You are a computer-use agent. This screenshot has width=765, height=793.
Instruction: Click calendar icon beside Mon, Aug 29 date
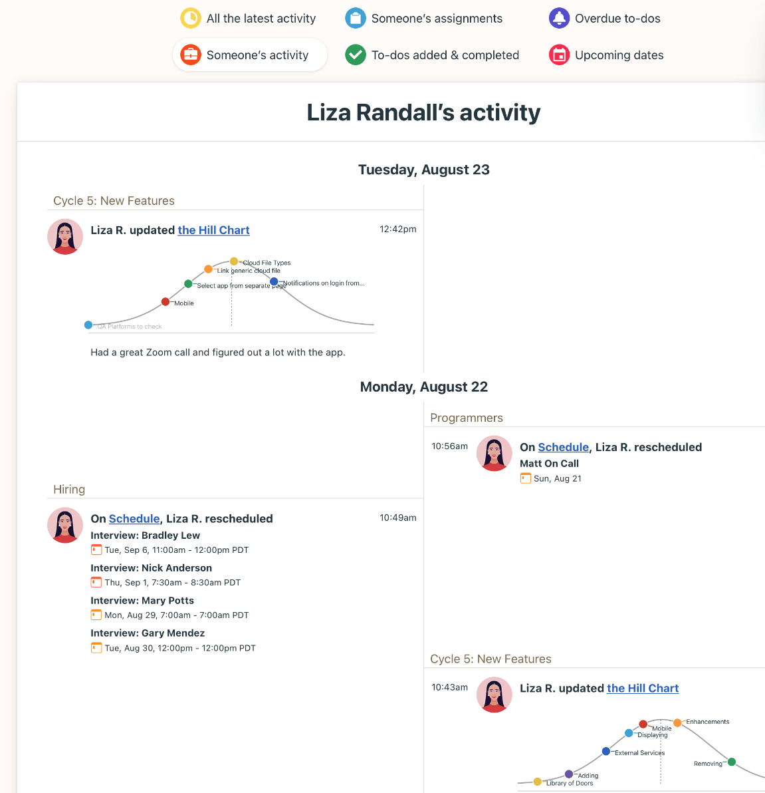[x=96, y=615]
